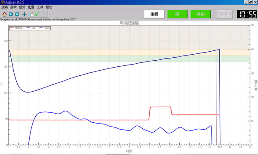Image resolution: width=258 pixels, height=155 pixels.
Task: Click the 時間 x-axis label
Action: click(x=129, y=151)
